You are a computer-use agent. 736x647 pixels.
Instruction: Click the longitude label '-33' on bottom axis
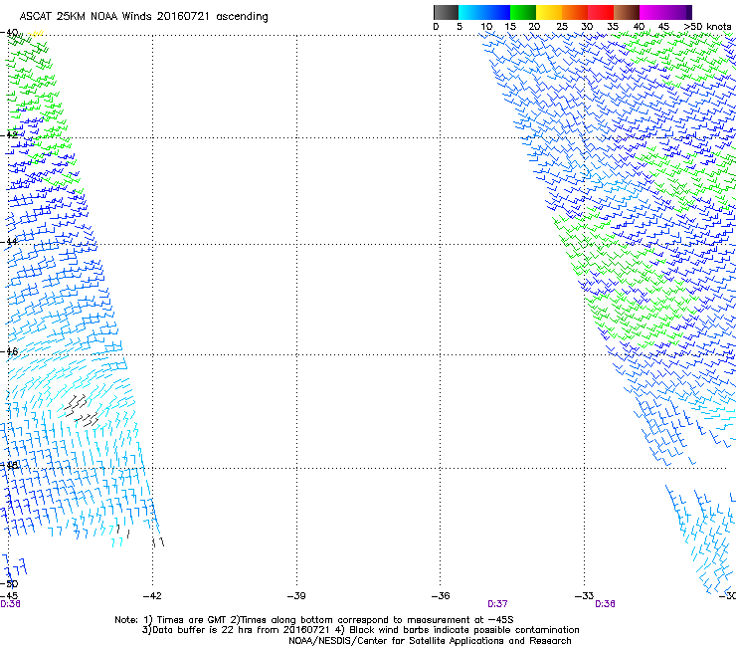tap(584, 596)
